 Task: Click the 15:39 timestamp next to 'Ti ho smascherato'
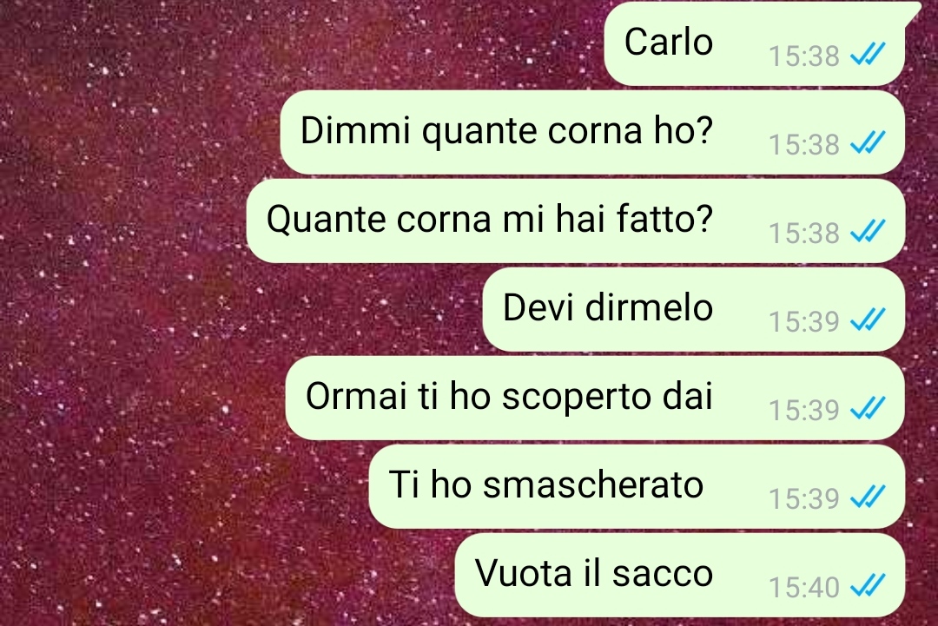tap(804, 498)
